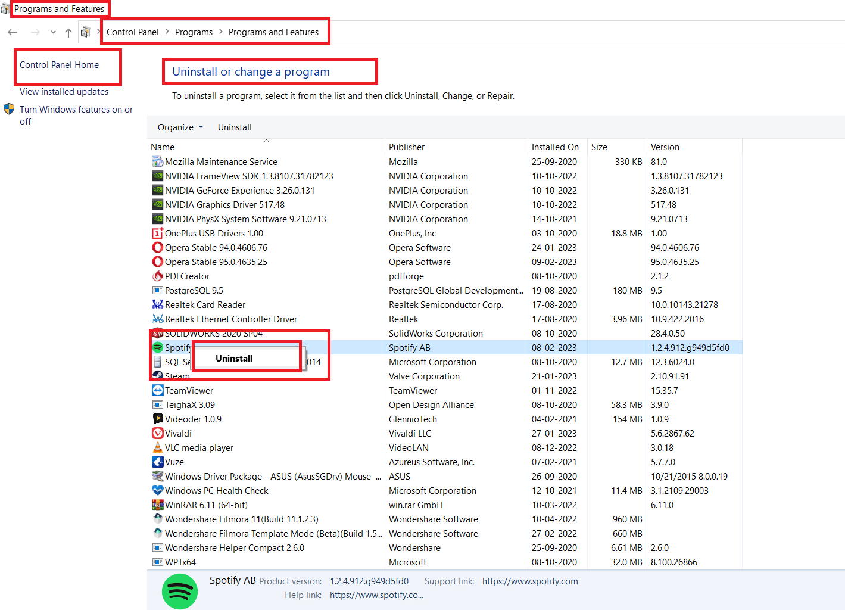Image resolution: width=845 pixels, height=610 pixels.
Task: Select the Open Design Alliance publisher cell
Action: 431,405
